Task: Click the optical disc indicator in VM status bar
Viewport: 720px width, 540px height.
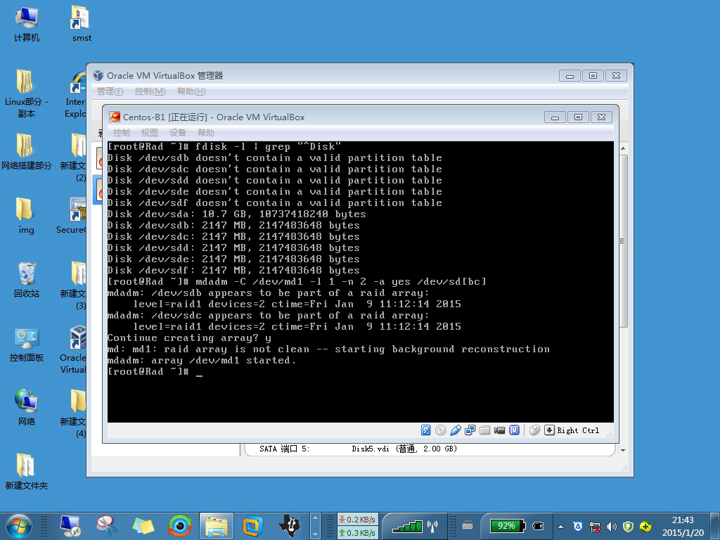Action: point(440,430)
